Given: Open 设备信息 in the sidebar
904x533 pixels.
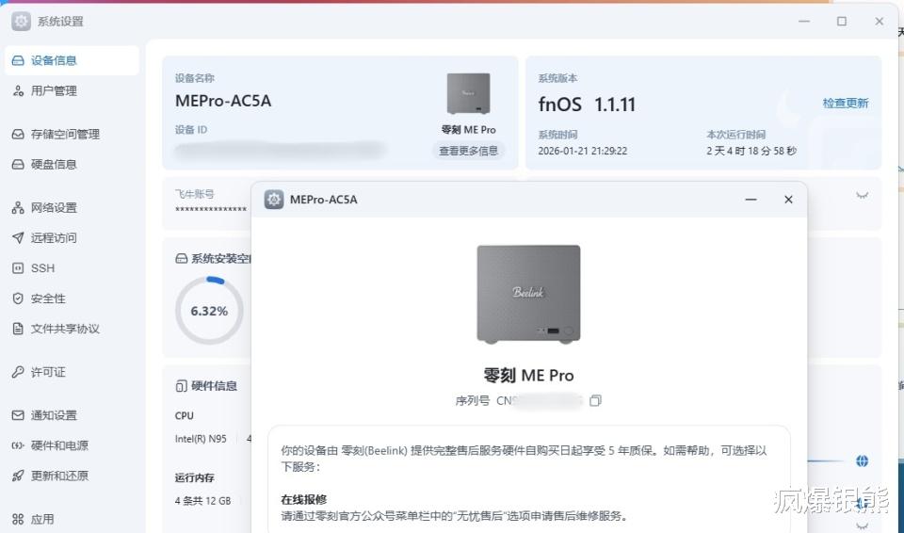Looking at the screenshot, I should coord(72,60).
